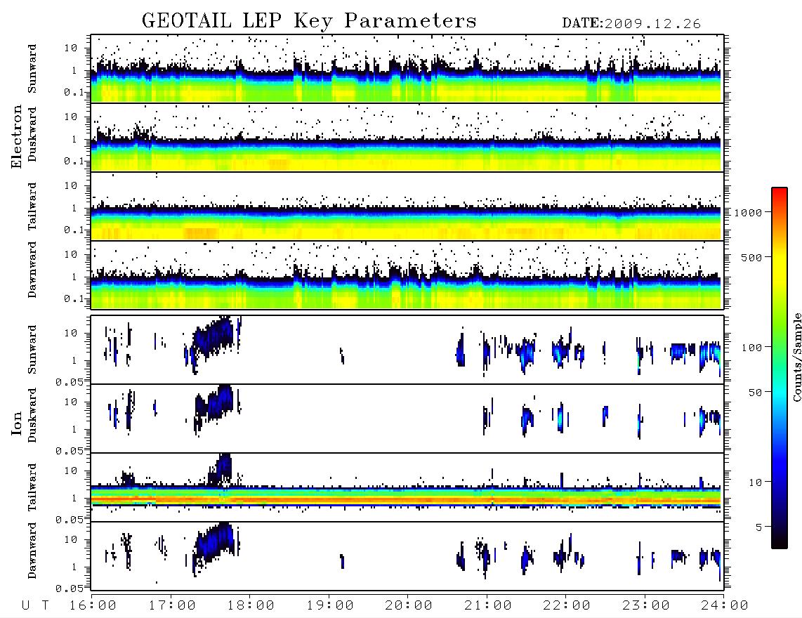Click the "100" colorbar tick label
Screen dimensions: 802x618
coord(751,348)
